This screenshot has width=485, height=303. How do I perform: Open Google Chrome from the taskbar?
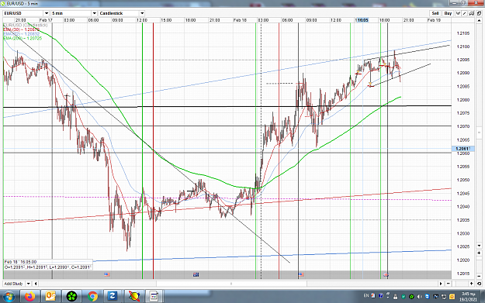point(92,297)
